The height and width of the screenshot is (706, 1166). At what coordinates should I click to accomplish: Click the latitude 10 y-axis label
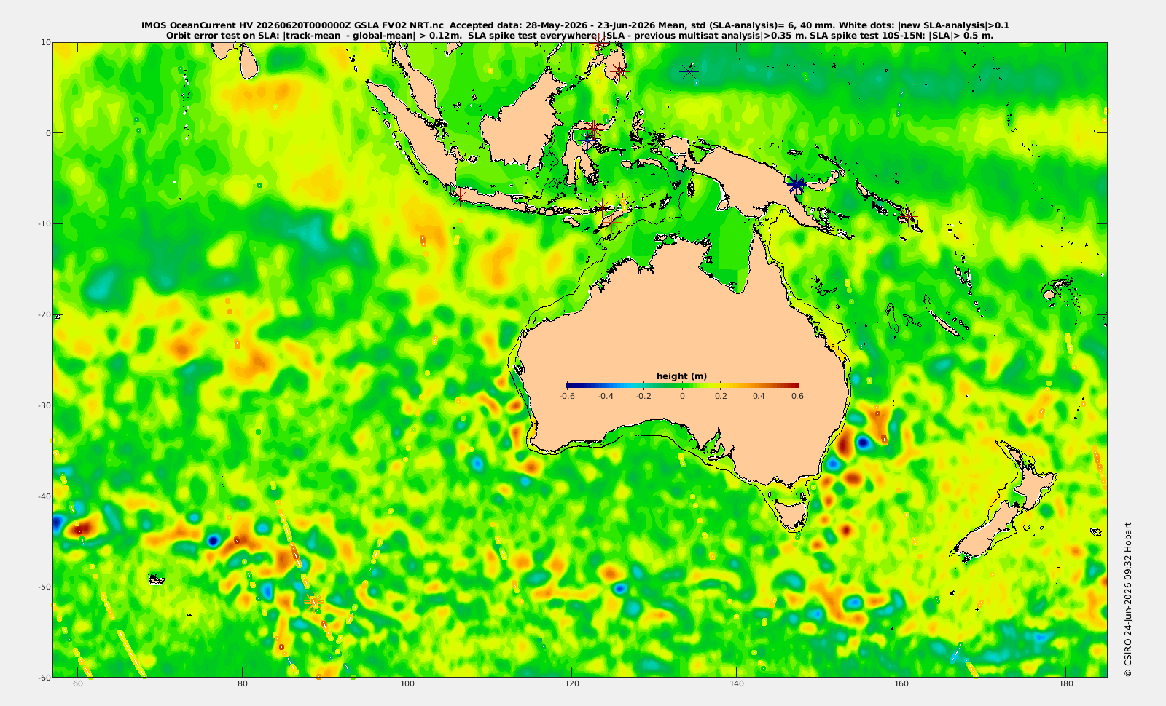pyautogui.click(x=46, y=42)
